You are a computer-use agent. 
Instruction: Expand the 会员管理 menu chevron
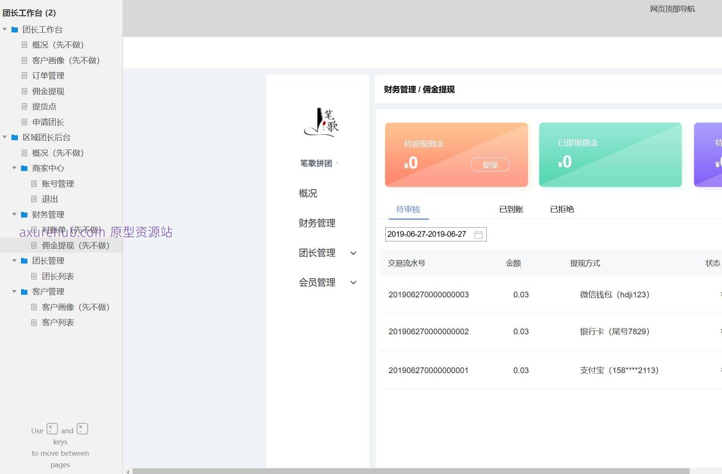(x=354, y=282)
